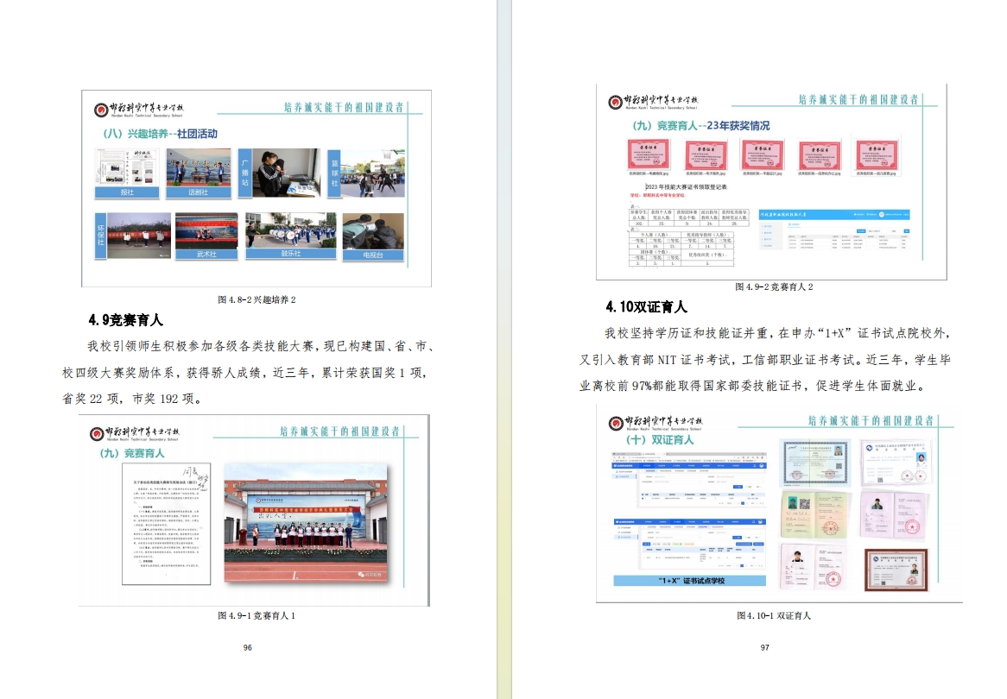Image resolution: width=1007 pixels, height=699 pixels.
Task: Select the blue skills competition website screenshot
Action: (x=834, y=230)
